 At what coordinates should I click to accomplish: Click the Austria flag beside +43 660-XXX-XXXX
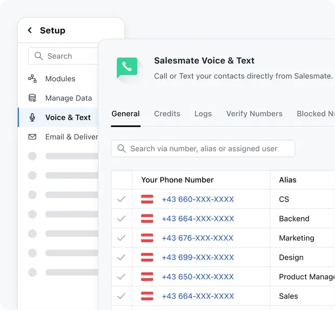tap(147, 199)
